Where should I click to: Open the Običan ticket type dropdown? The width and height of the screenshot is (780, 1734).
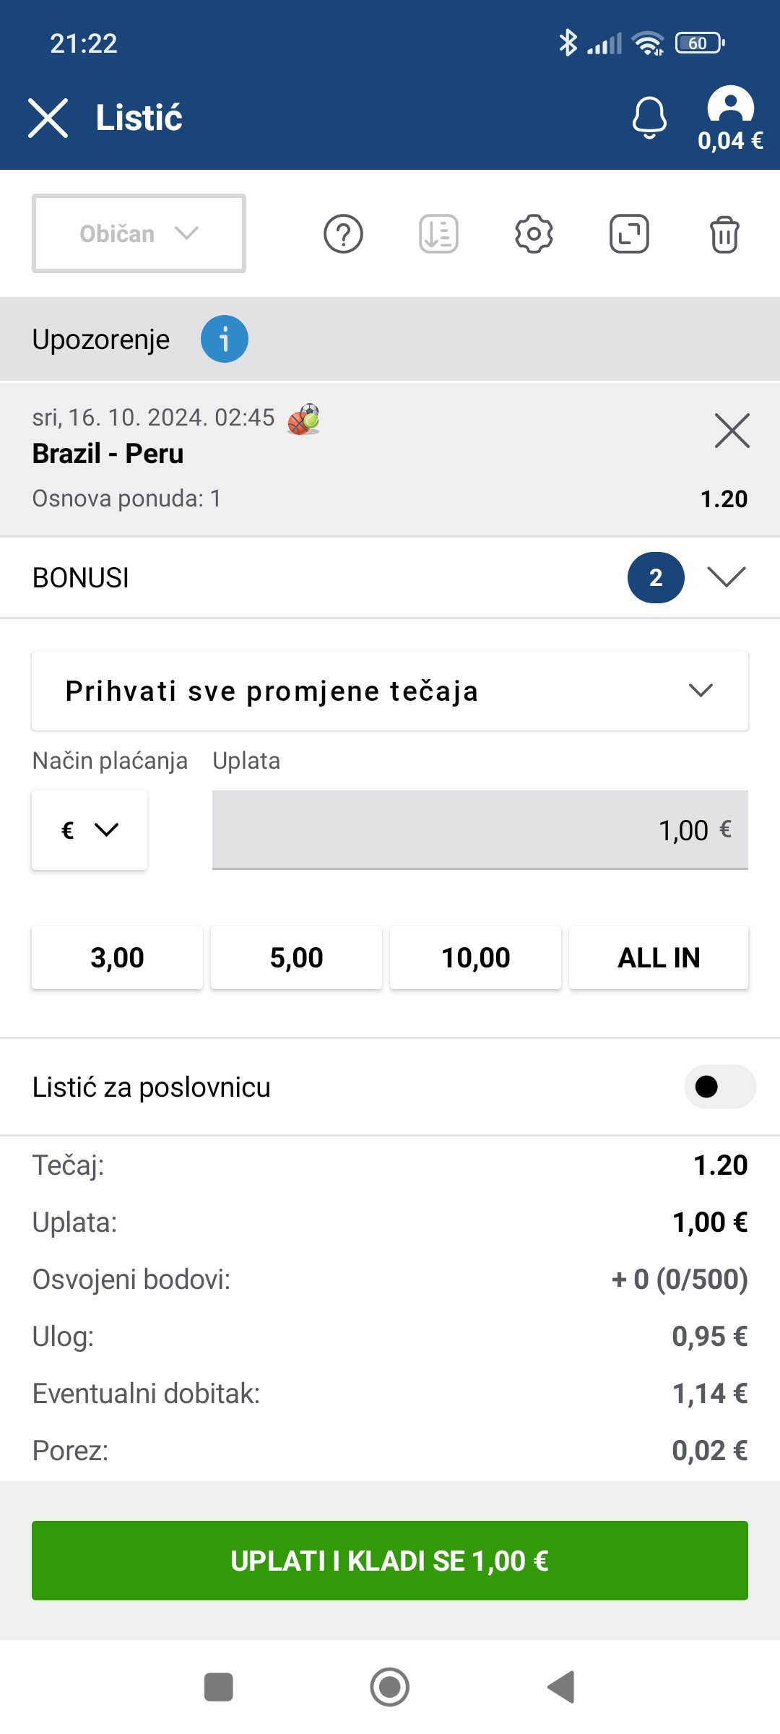pyautogui.click(x=139, y=233)
